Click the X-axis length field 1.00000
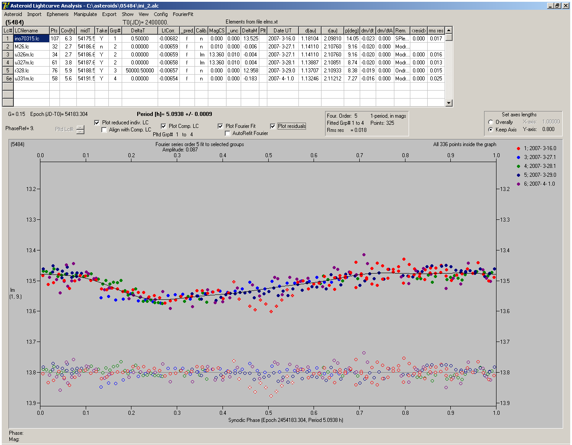Screen dimensions: 572x445 click(x=551, y=122)
